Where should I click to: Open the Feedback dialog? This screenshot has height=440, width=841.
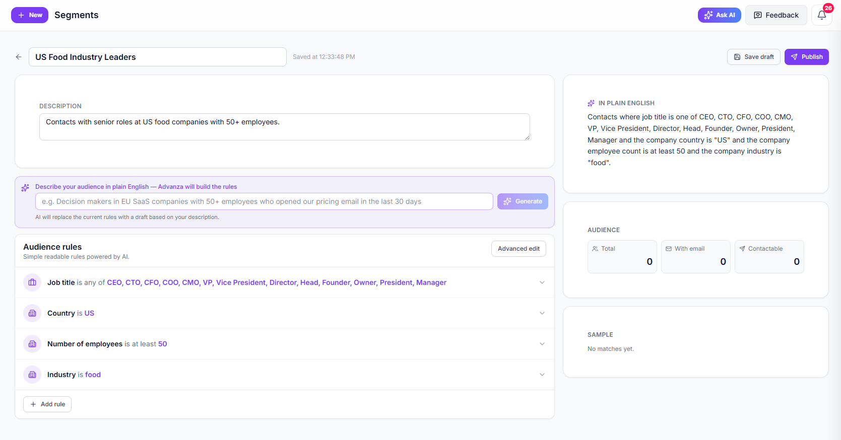tap(776, 15)
